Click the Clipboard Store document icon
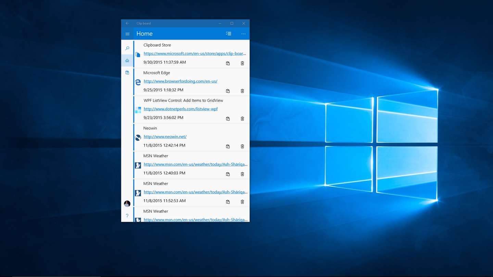 138,54
